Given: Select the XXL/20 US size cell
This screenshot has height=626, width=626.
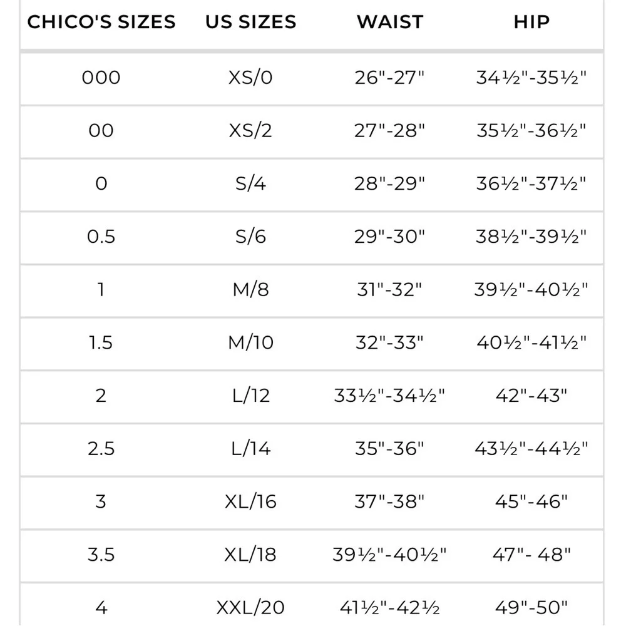Looking at the screenshot, I should point(250,608).
